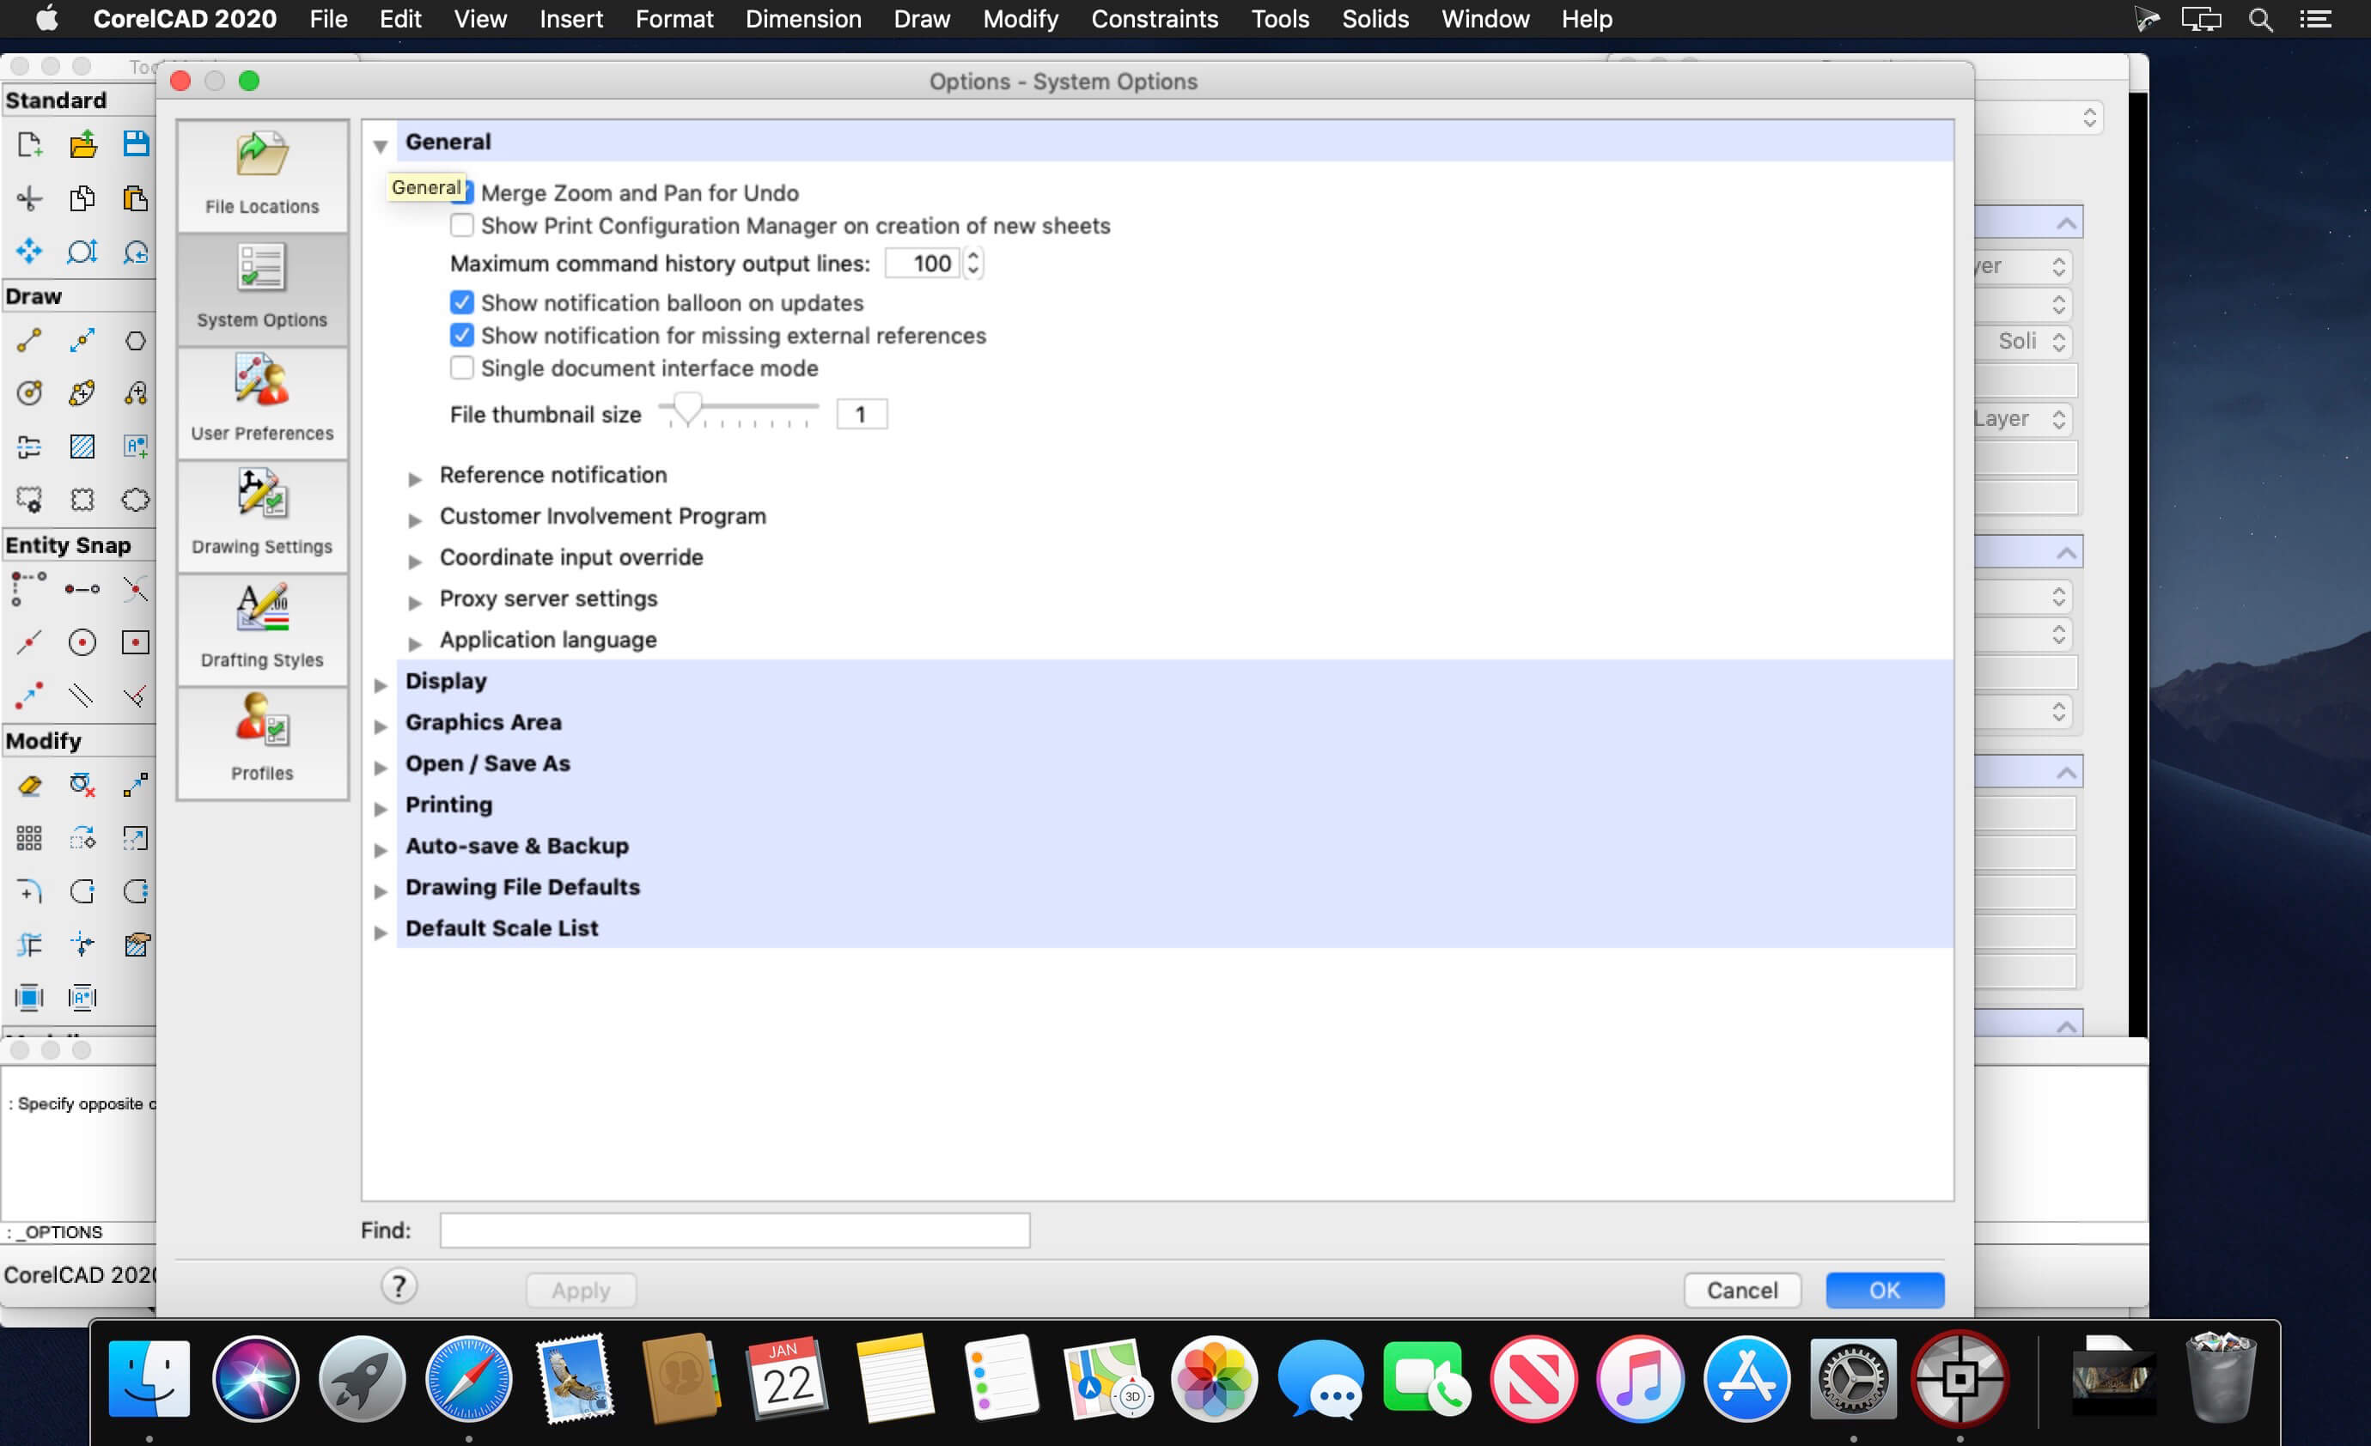Click the Cancel button
2371x1446 pixels.
pos(1741,1290)
